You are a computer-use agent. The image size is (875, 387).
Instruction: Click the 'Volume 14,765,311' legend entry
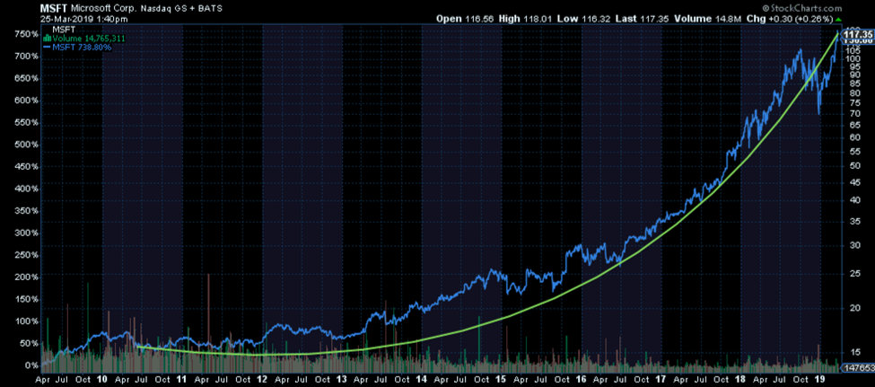[x=88, y=40]
